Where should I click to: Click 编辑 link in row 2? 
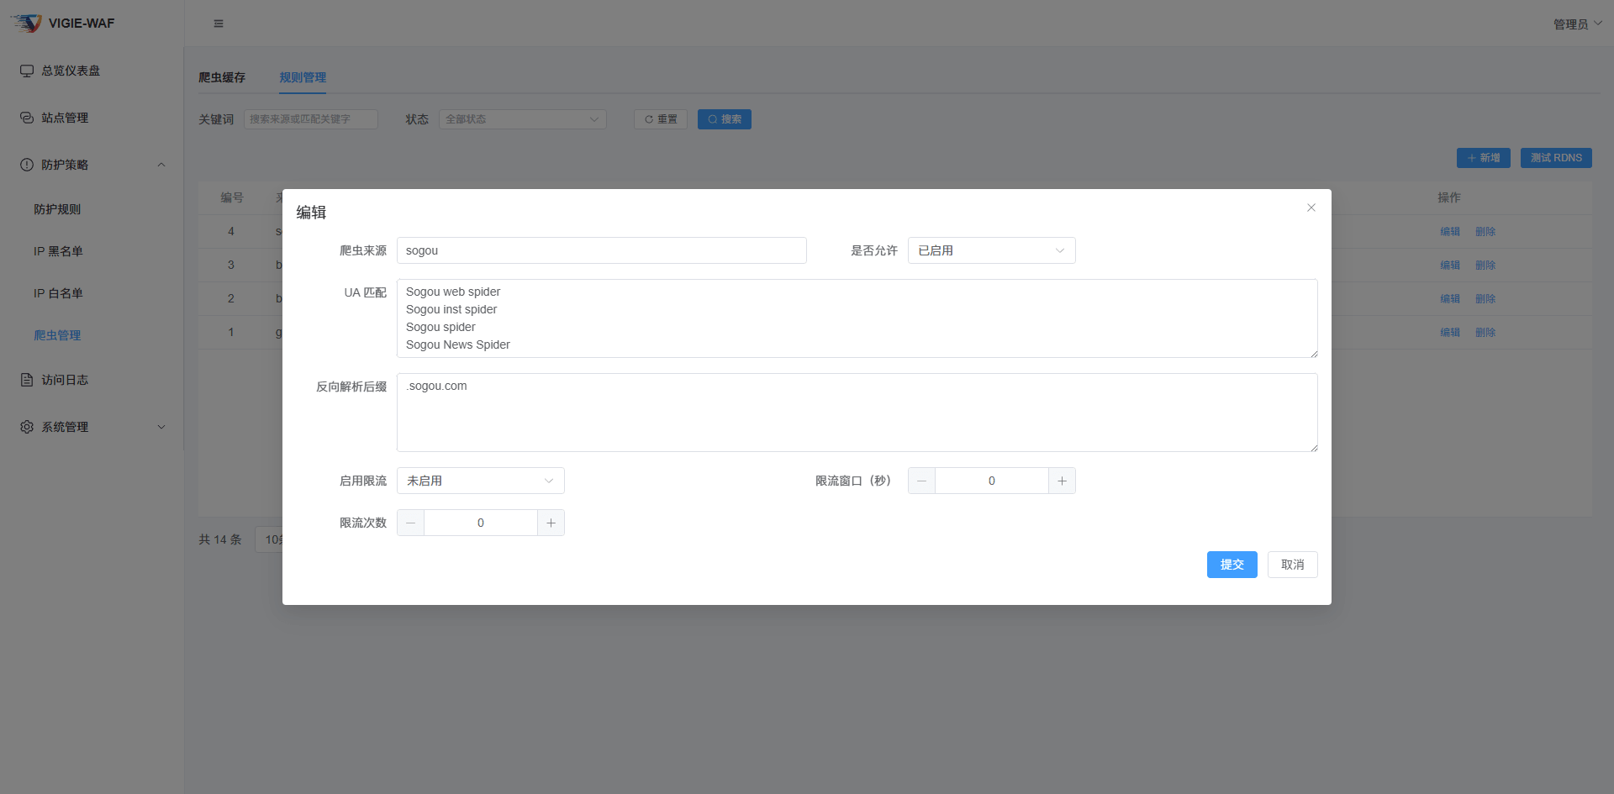[1450, 299]
